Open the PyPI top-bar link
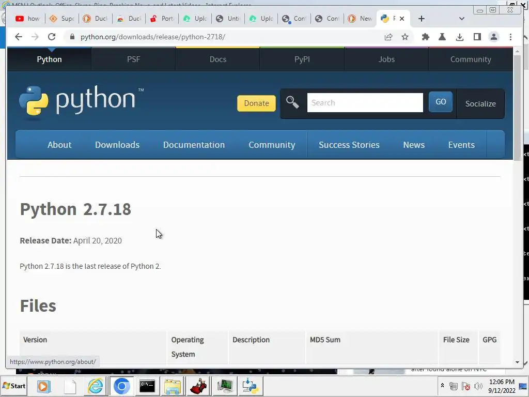 (302, 59)
